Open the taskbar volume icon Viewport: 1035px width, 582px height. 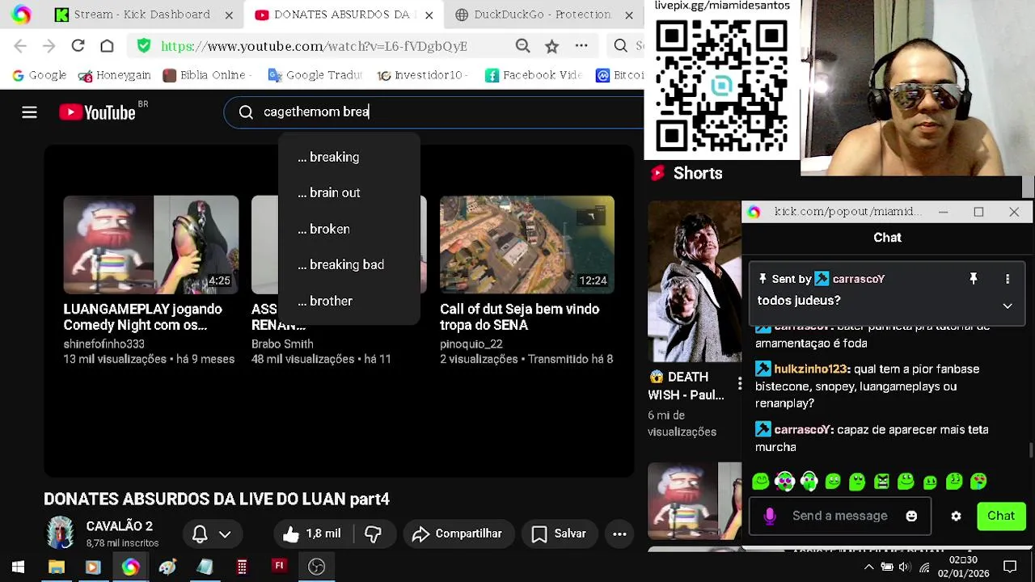pyautogui.click(x=905, y=567)
